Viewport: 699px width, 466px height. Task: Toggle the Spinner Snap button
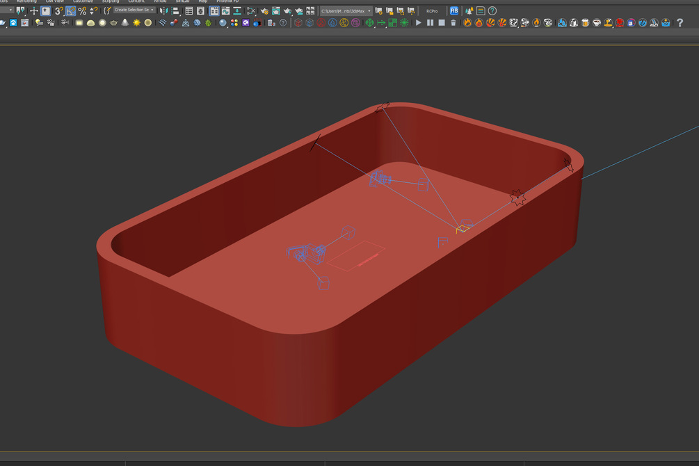[x=94, y=10]
